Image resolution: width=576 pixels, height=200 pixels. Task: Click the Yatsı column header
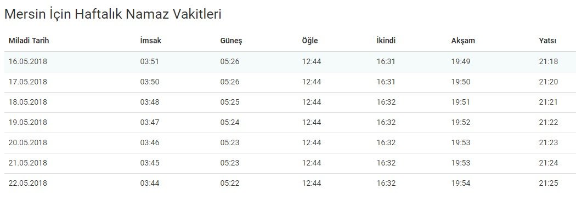547,41
